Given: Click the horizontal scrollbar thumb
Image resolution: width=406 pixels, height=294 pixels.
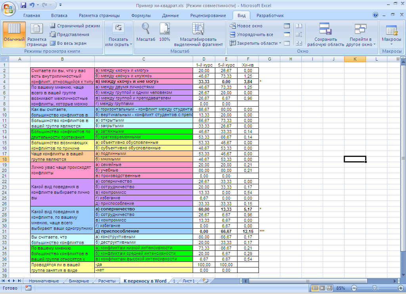Looking at the screenshot, I should (x=308, y=281).
